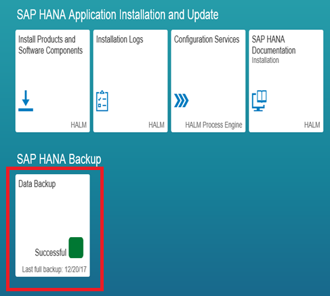330x296 pixels.
Task: Select SAP HANA Application Installation and Update heading
Action: [117, 15]
